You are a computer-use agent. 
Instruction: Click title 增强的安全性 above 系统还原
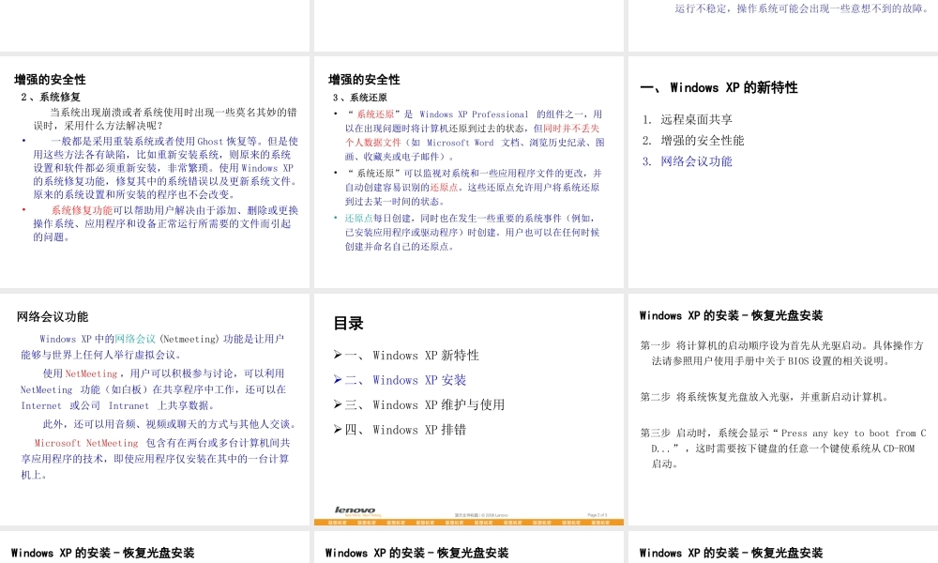(364, 79)
